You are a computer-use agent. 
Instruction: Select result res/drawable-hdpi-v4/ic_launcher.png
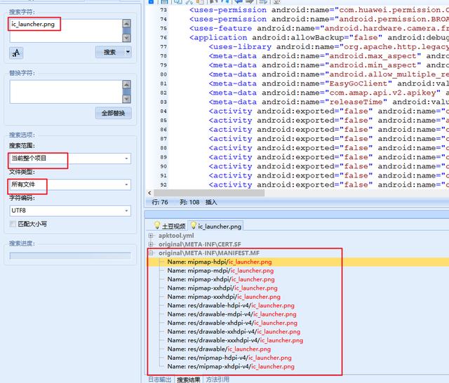231,305
